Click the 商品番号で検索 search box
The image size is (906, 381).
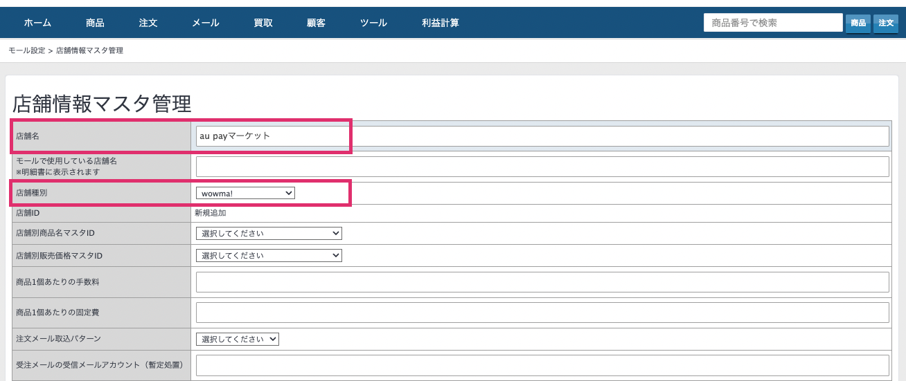coord(773,23)
